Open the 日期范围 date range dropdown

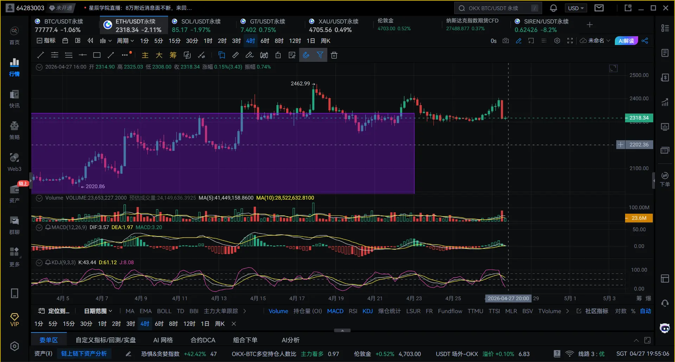(98, 311)
